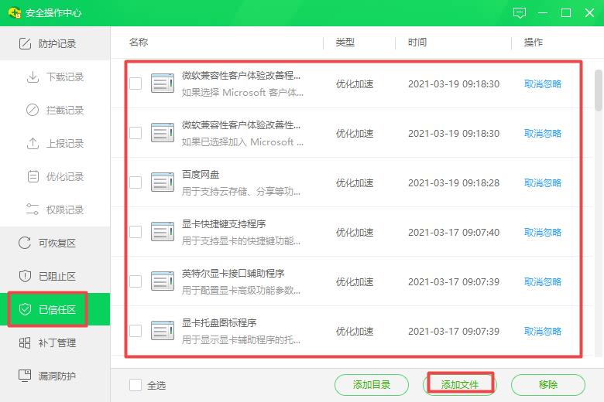
Task: Collapse the 防护记录 section
Action: pos(54,44)
